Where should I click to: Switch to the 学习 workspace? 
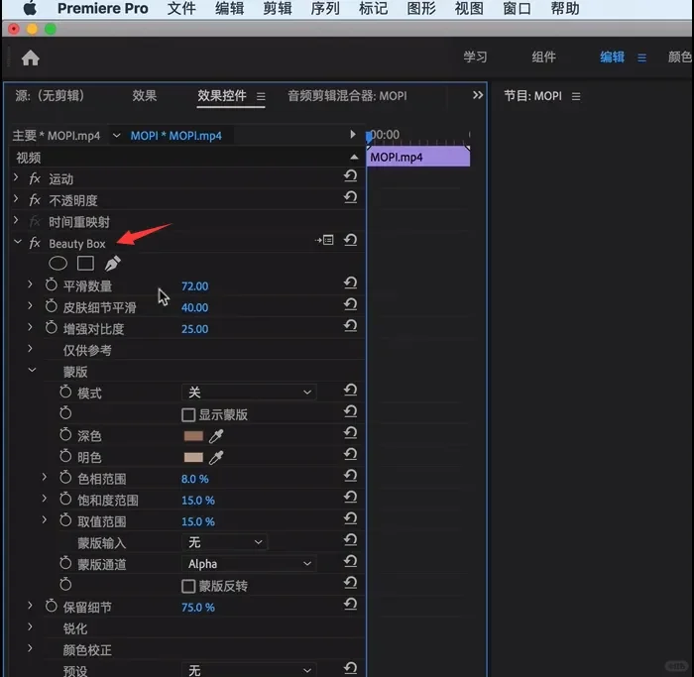click(x=475, y=57)
